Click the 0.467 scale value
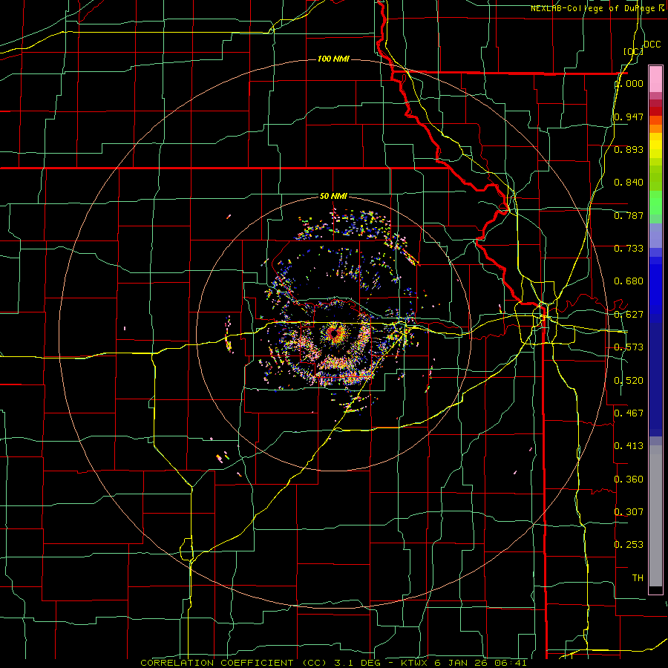 point(629,413)
